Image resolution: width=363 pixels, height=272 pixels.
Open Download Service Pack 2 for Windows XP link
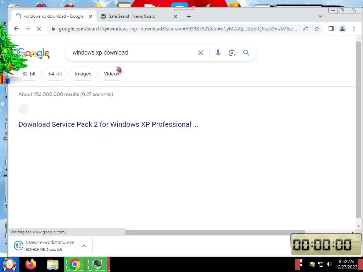click(108, 124)
